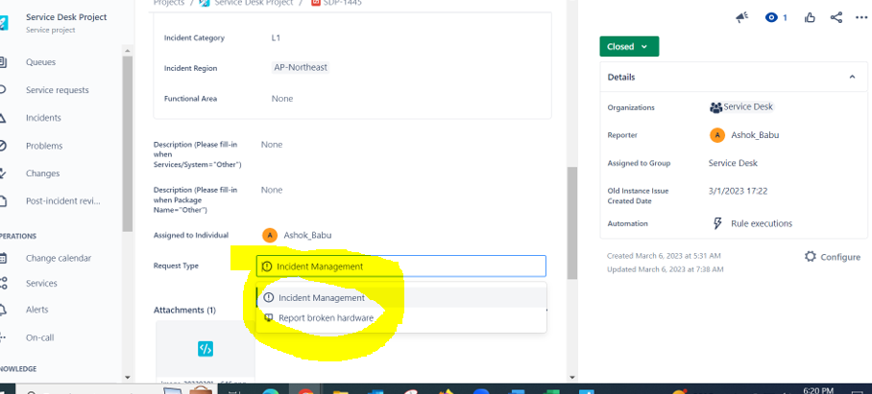Click Assigned to Individual Ashok_Babu
Viewport: 872px width, 394px height.
point(307,235)
